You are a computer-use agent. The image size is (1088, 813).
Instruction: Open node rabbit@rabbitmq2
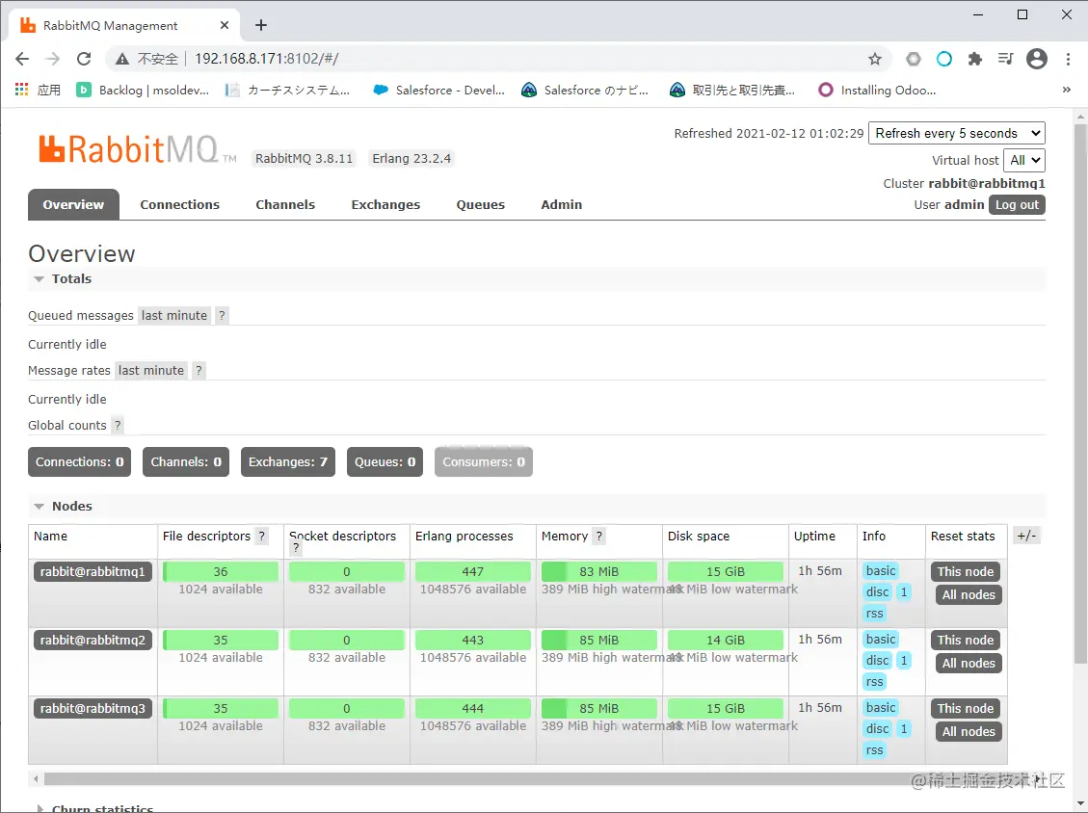point(93,641)
